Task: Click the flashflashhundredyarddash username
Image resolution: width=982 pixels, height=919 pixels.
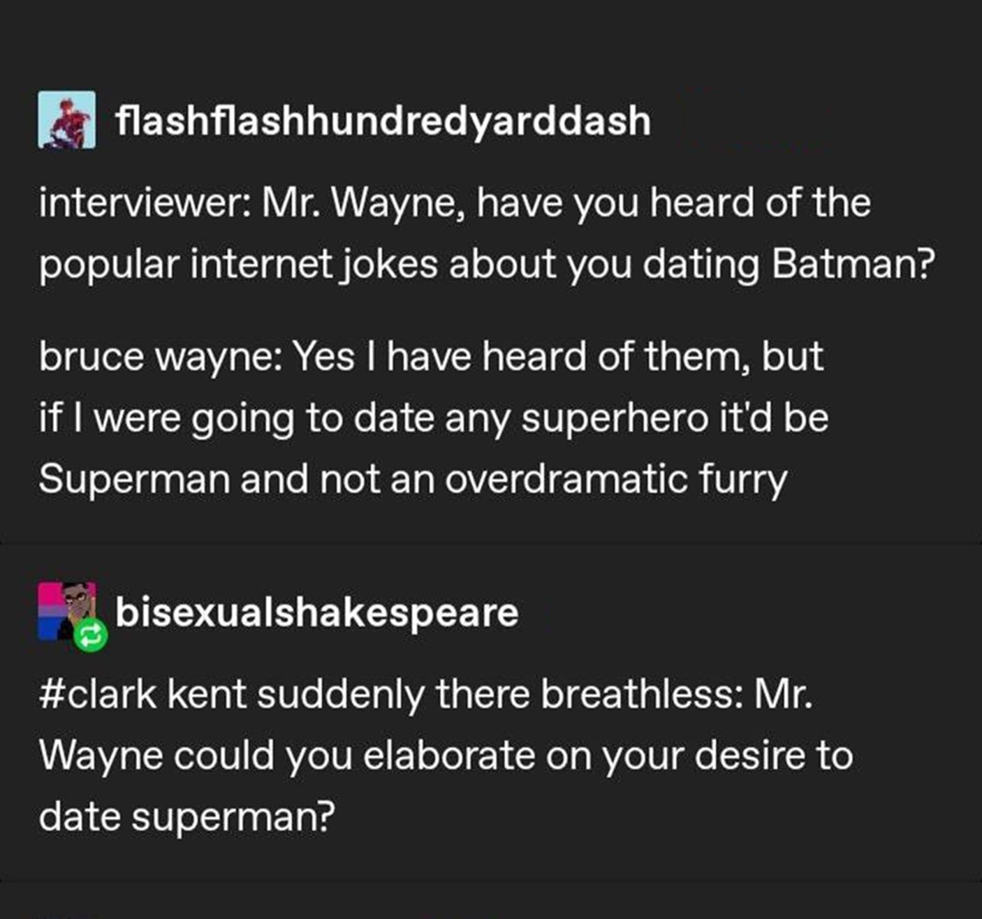Action: [x=383, y=121]
